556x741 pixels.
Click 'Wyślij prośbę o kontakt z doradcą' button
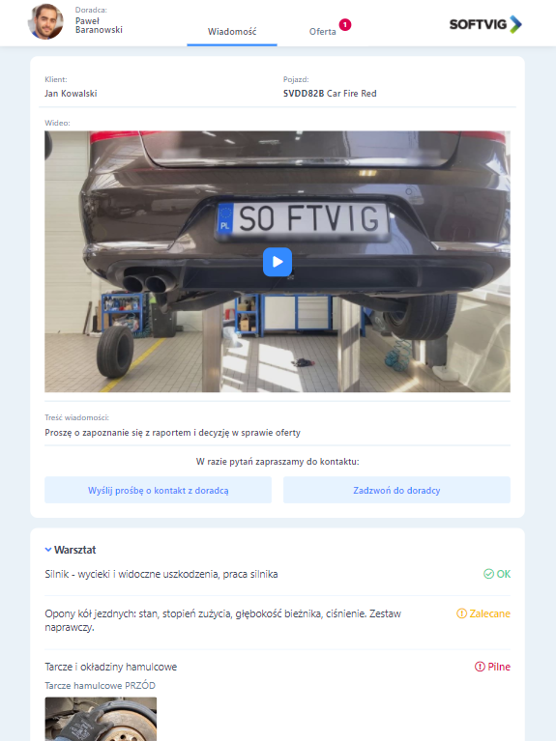158,490
